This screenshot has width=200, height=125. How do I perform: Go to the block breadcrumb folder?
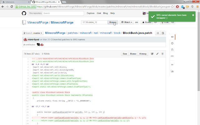pyautogui.click(x=117, y=33)
